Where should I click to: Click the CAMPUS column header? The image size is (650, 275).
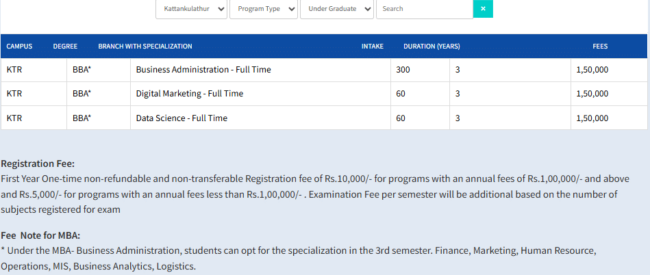[x=19, y=47]
